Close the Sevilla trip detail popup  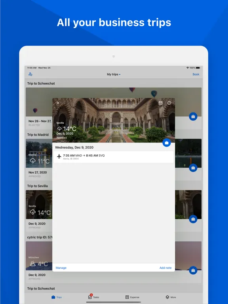58,103
